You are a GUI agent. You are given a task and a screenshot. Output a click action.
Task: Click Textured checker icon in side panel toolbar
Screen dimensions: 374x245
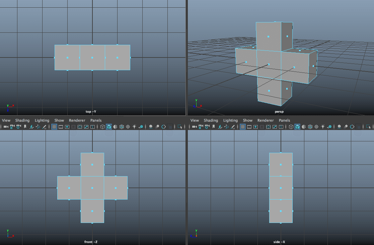[x=316, y=127]
